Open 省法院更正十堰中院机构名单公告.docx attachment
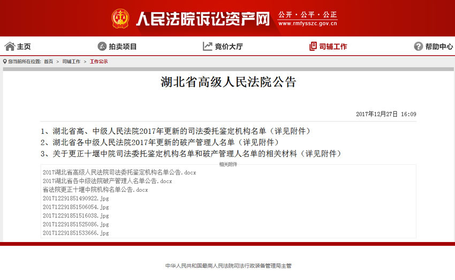The height and width of the screenshot is (280, 455). click(x=95, y=190)
